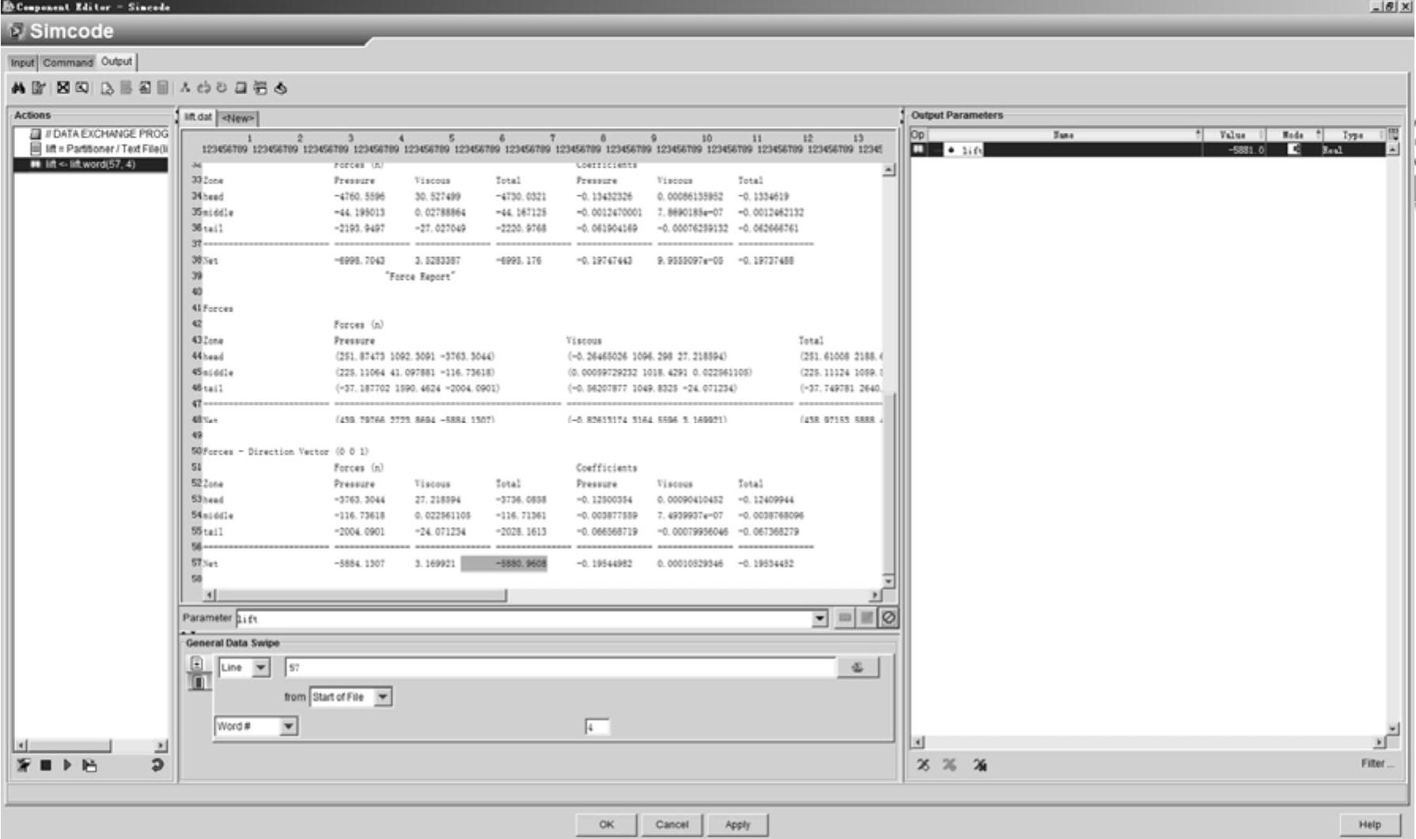
Task: Click the Actions panel horizontal scrollbar thumb
Action: tap(69, 746)
